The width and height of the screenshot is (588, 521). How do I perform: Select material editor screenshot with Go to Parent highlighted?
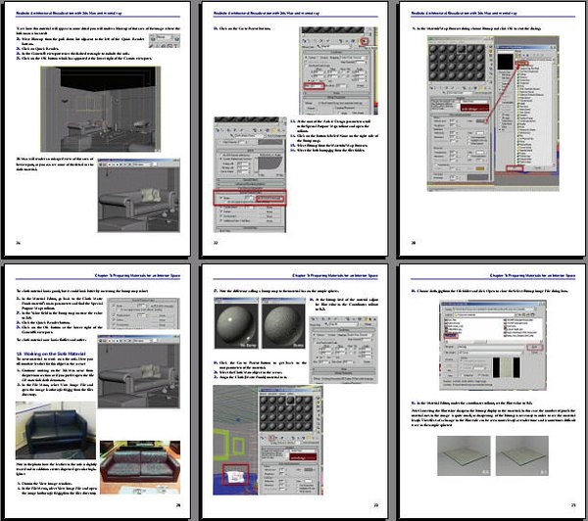(x=339, y=71)
